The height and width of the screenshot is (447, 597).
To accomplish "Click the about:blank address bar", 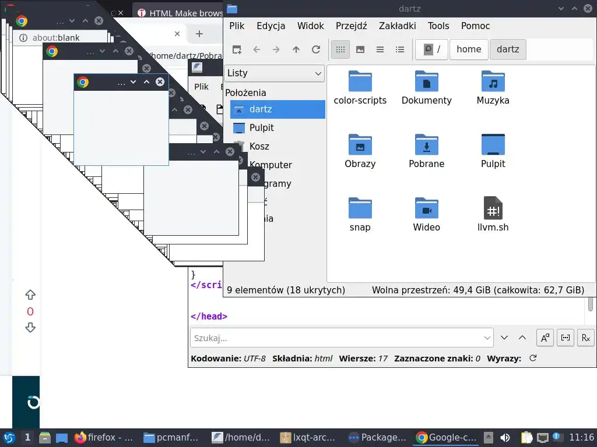I will coord(60,38).
